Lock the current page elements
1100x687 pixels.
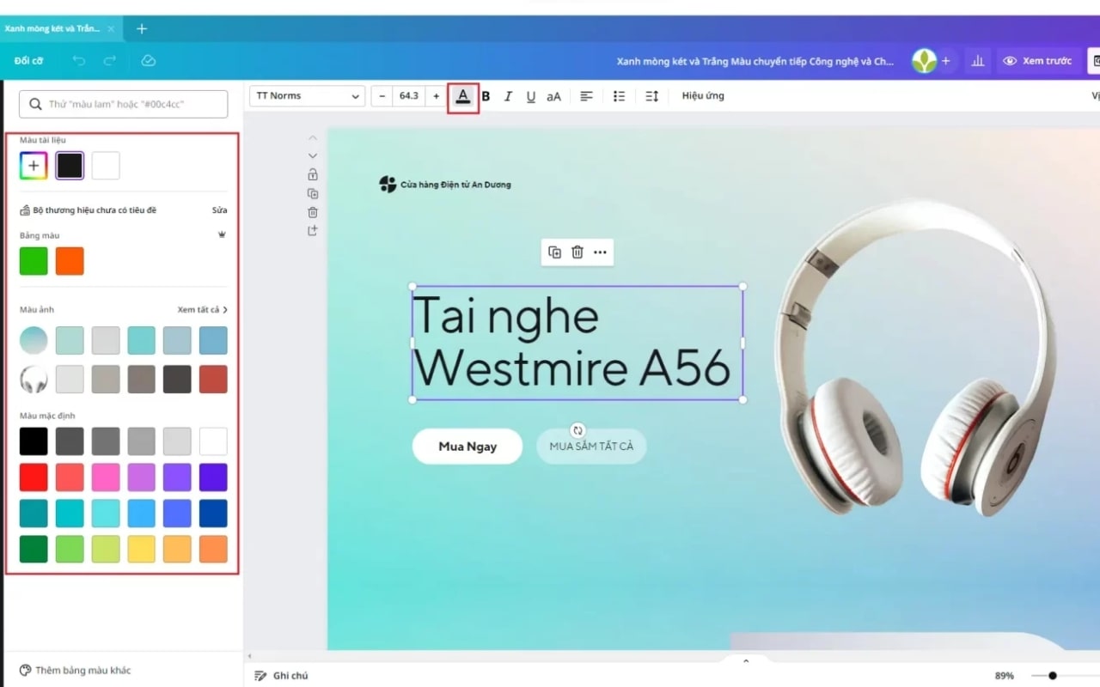click(313, 173)
